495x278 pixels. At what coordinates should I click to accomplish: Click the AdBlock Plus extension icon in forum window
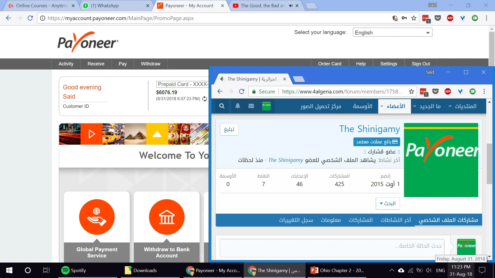tap(448, 91)
